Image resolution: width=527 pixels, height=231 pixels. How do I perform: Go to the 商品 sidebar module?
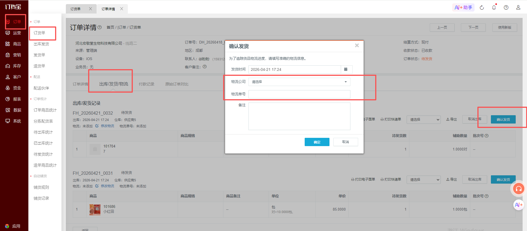point(13,44)
